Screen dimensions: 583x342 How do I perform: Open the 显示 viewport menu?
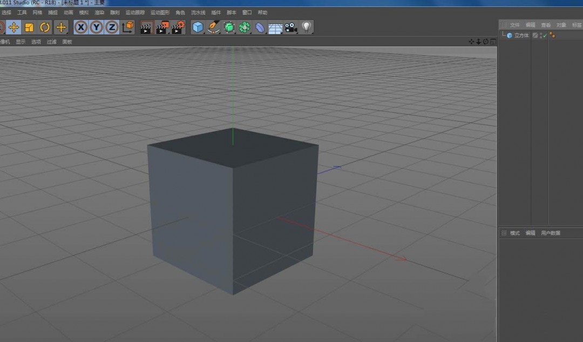19,41
